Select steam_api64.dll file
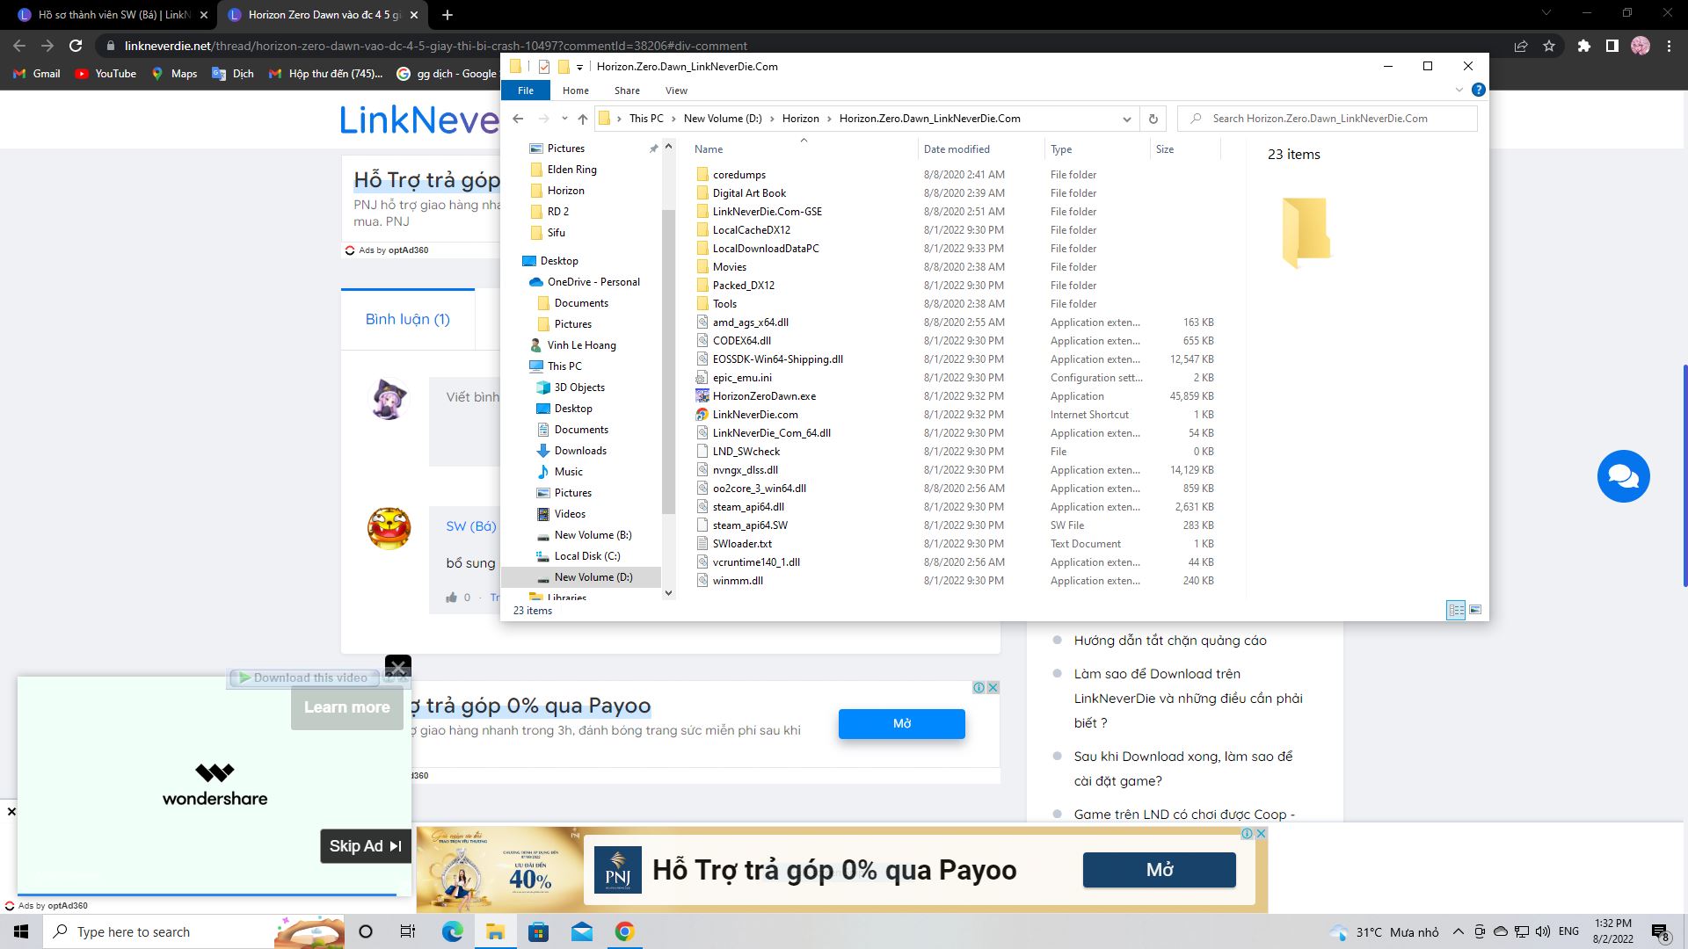This screenshot has width=1688, height=949. tap(748, 507)
